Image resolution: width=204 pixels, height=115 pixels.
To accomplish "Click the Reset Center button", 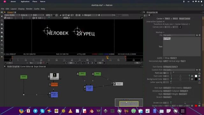I will 185,19.
